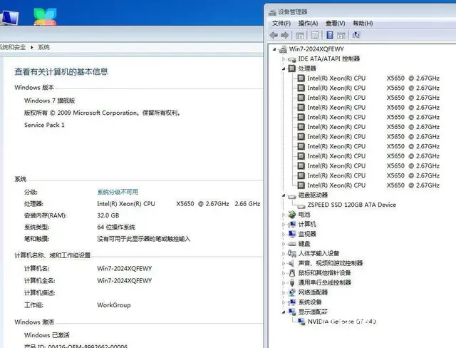Click the IDE ATA/ATAPI 控制器 category icon
Viewport: 456px width, 348px height.
pos(292,59)
